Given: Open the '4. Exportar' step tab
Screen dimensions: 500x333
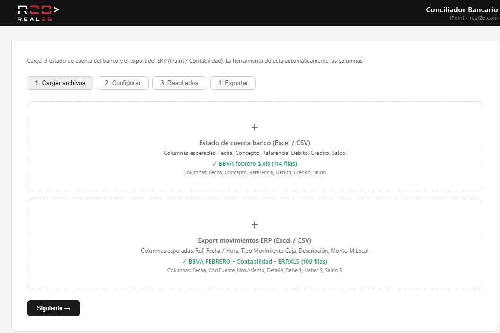Looking at the screenshot, I should (x=233, y=83).
